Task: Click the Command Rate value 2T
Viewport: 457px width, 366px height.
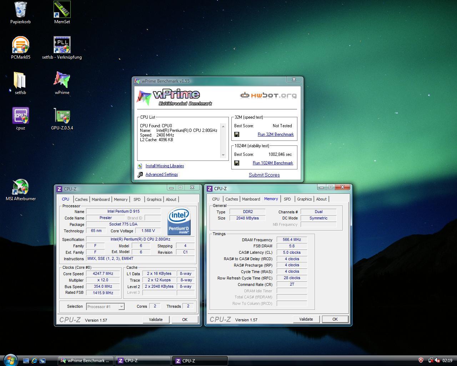Action: pyautogui.click(x=292, y=285)
